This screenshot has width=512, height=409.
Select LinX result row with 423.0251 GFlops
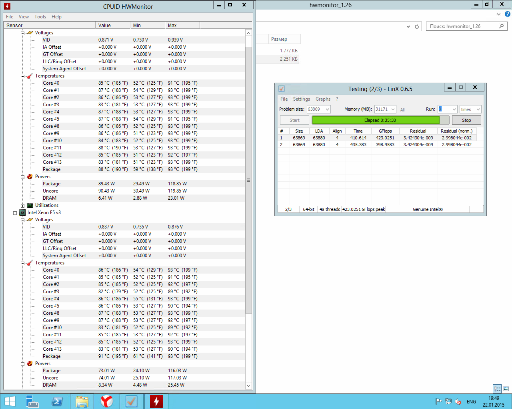click(x=377, y=138)
